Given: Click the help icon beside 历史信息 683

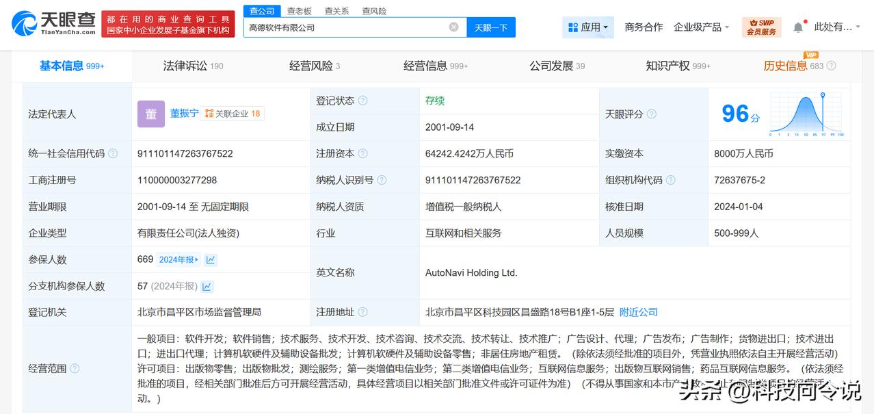Looking at the screenshot, I should 832,66.
